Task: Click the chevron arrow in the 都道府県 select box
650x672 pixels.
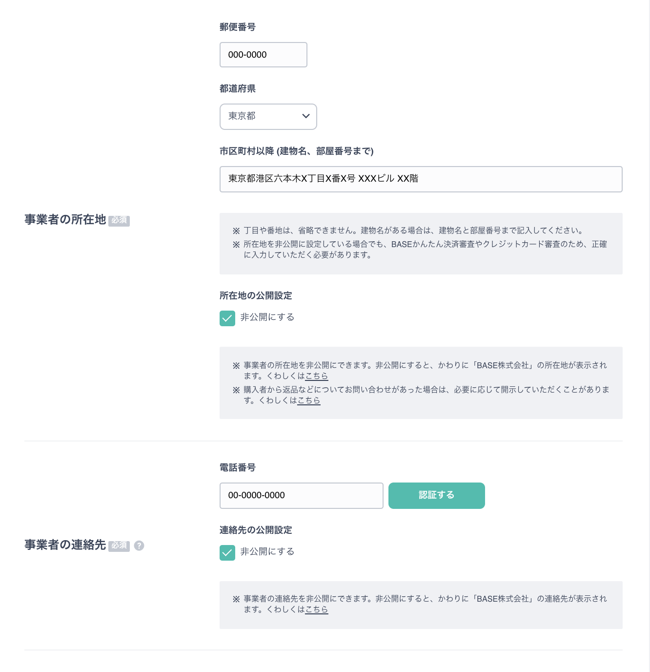Action: click(306, 116)
